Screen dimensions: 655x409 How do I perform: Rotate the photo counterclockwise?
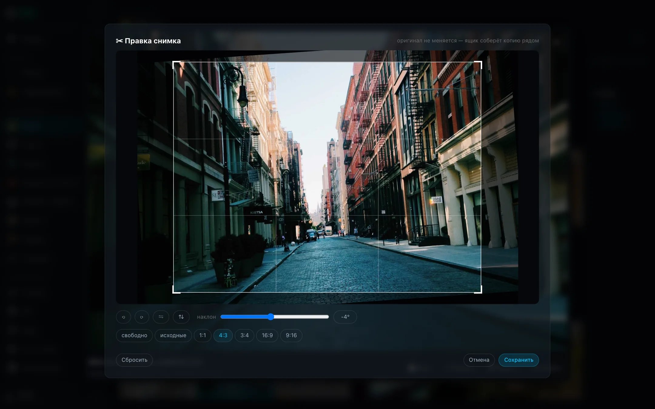click(123, 317)
